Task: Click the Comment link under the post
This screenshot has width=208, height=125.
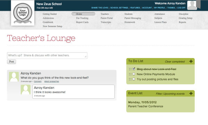Action: [38, 81]
